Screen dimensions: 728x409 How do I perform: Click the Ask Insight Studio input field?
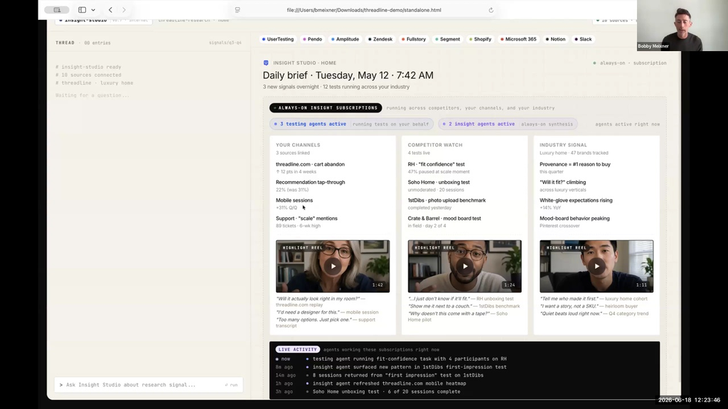tap(139, 385)
